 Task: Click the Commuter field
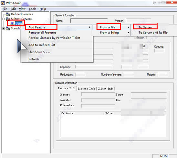[98, 100]
